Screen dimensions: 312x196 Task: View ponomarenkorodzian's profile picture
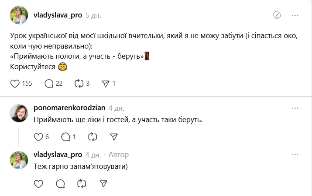[x=19, y=114]
